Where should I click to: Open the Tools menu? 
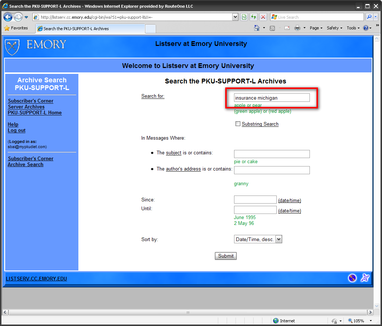point(353,28)
